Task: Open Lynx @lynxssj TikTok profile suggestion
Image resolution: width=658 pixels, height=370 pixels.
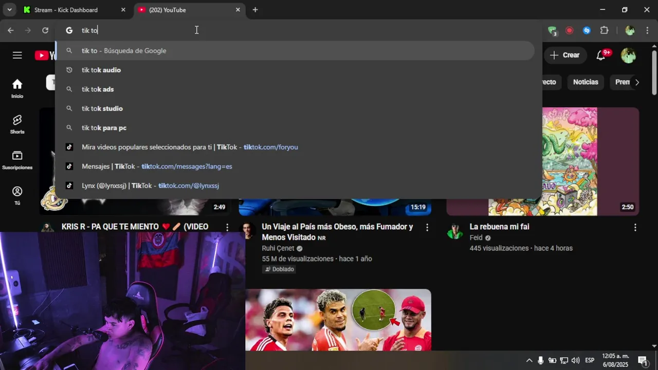Action: (295, 186)
